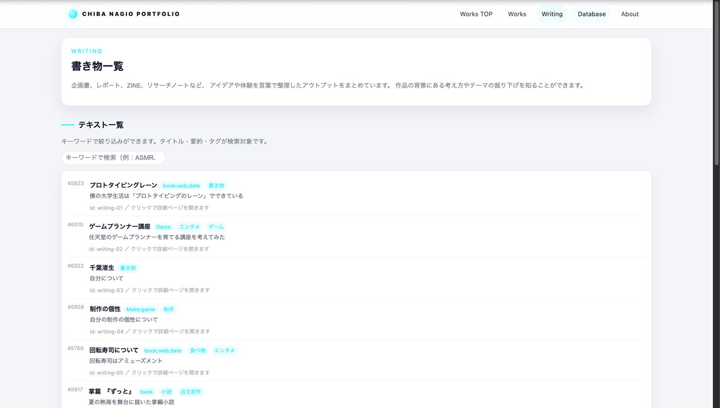720x408 pixels.
Task: Click the number 45917
Action: pos(75,390)
